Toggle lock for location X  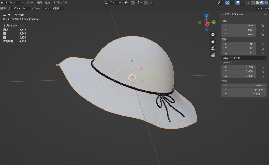(x=262, y=26)
